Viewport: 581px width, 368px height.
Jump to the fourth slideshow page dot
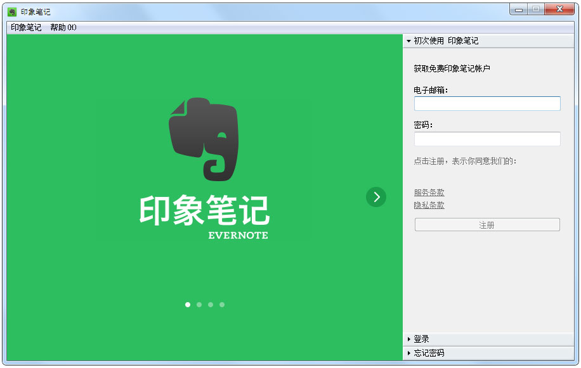coord(222,305)
